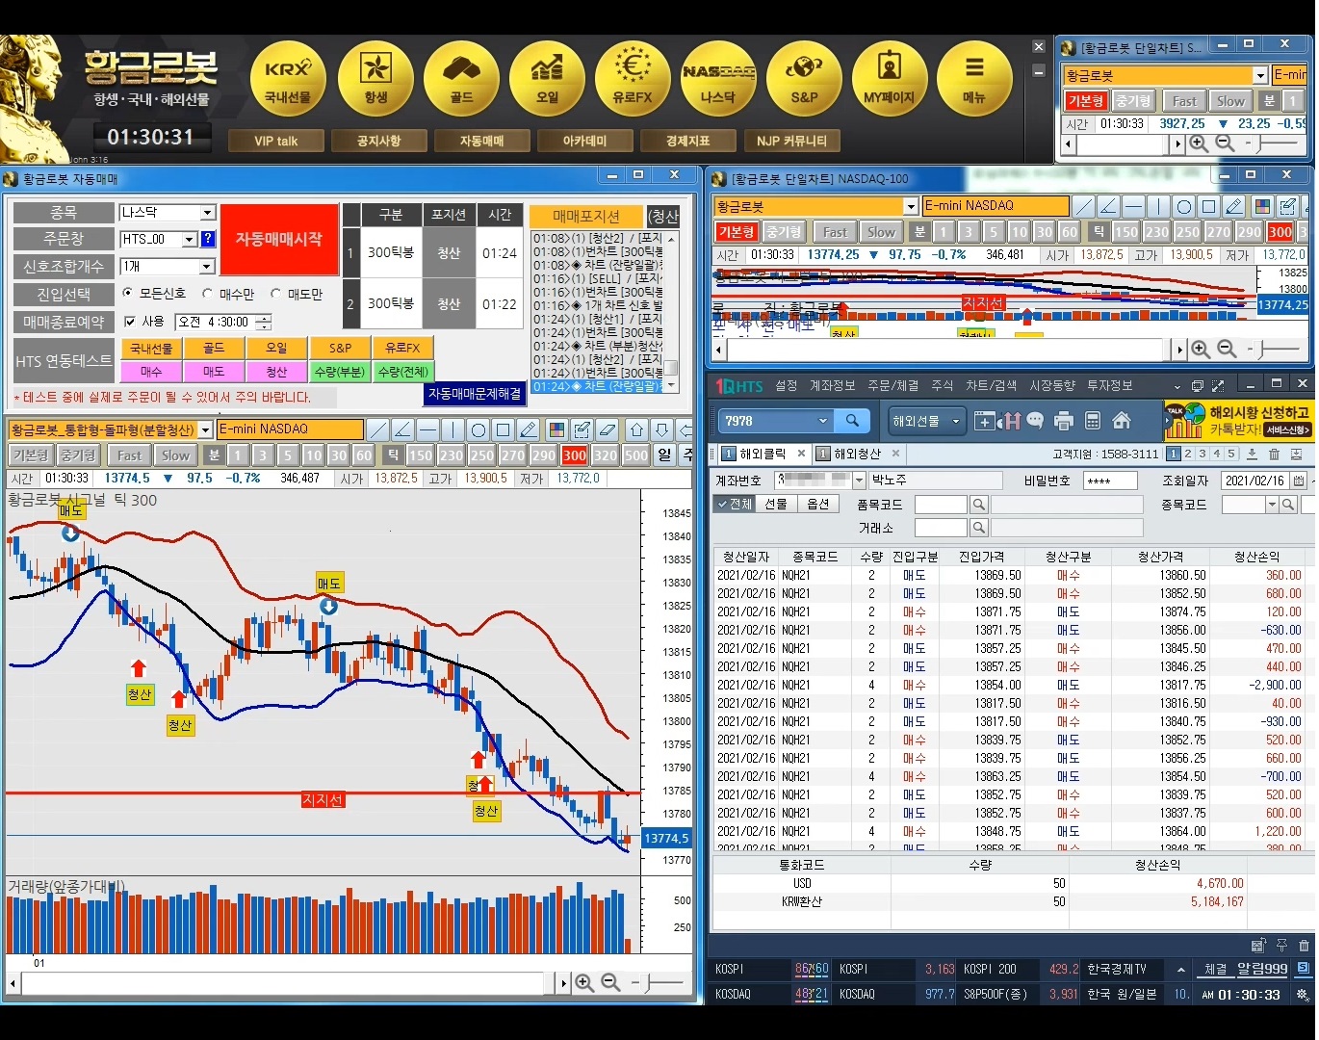Screen dimensions: 1319x1040
Task: Open the 메뉴 hamburger icon
Action: coord(974,79)
